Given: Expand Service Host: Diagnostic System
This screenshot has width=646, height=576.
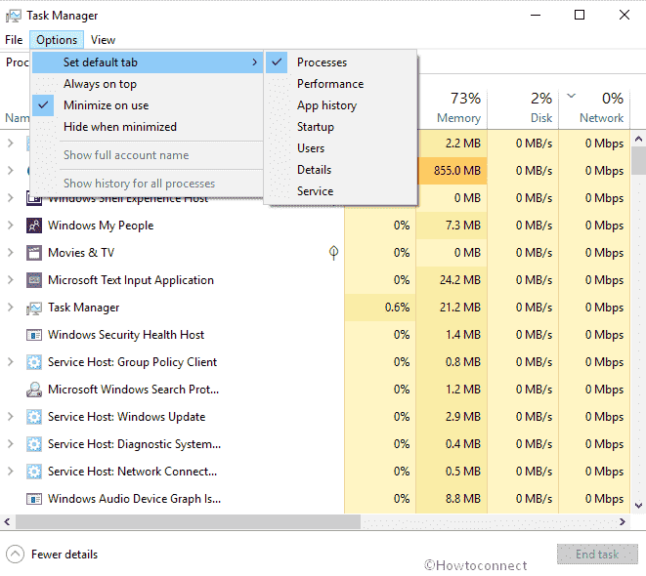Looking at the screenshot, I should [x=11, y=444].
